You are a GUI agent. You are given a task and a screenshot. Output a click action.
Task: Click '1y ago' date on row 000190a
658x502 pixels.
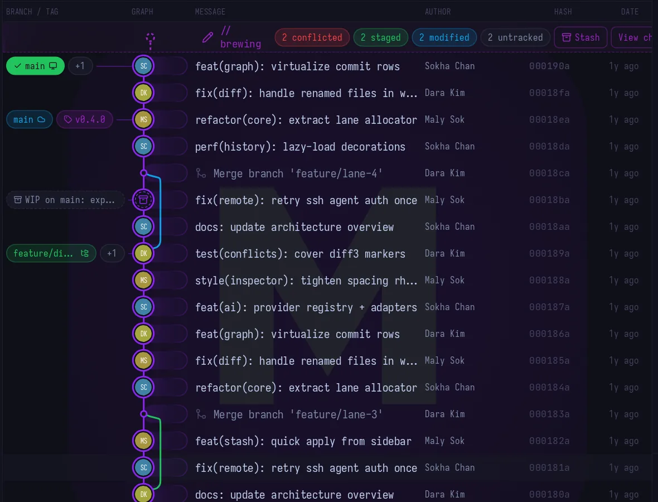(x=624, y=66)
